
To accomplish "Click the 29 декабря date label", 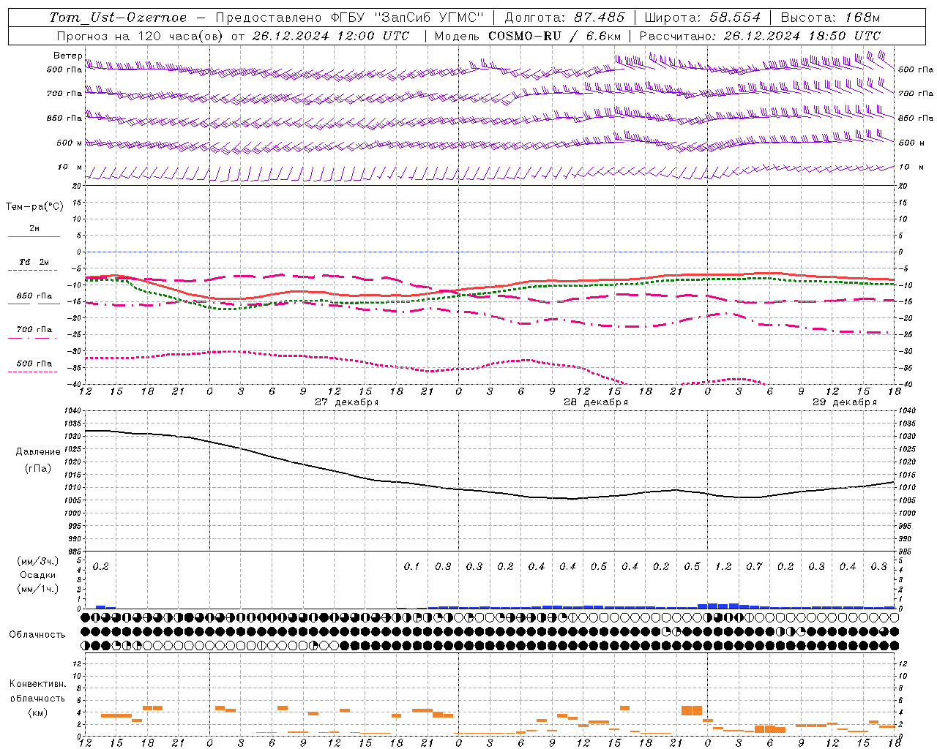I will 844,402.
